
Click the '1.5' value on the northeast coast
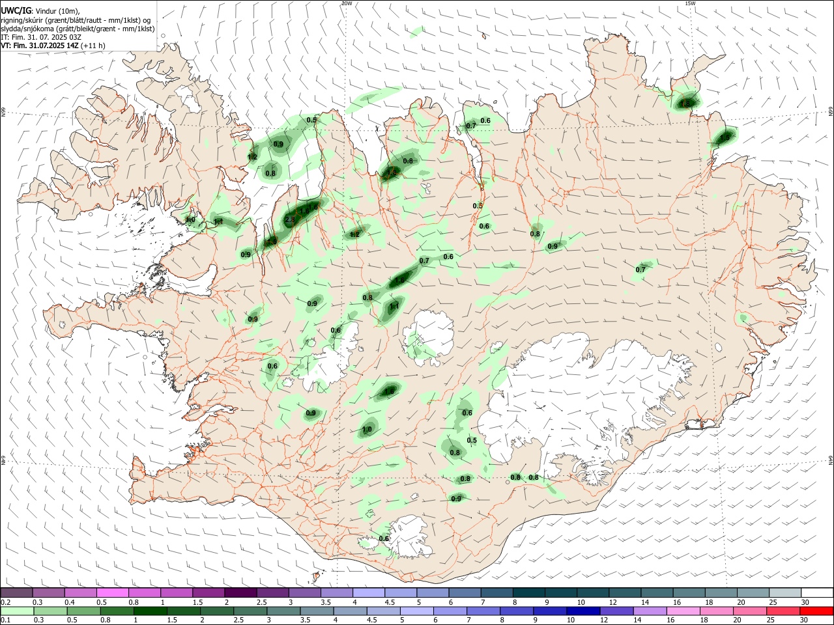pyautogui.click(x=725, y=137)
